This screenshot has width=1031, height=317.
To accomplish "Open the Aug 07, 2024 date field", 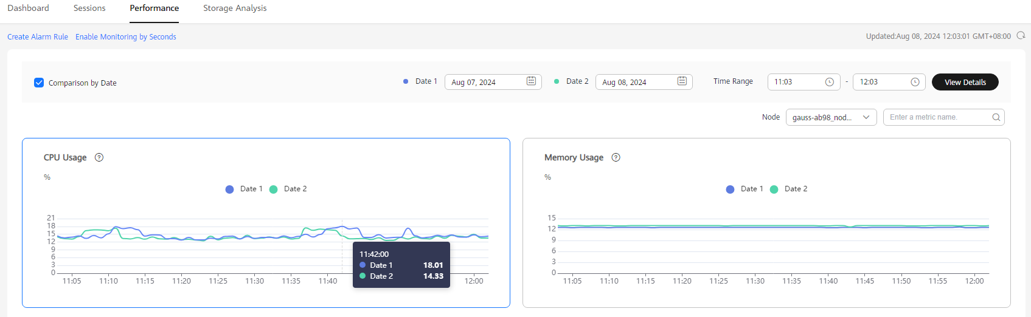I will coord(493,82).
